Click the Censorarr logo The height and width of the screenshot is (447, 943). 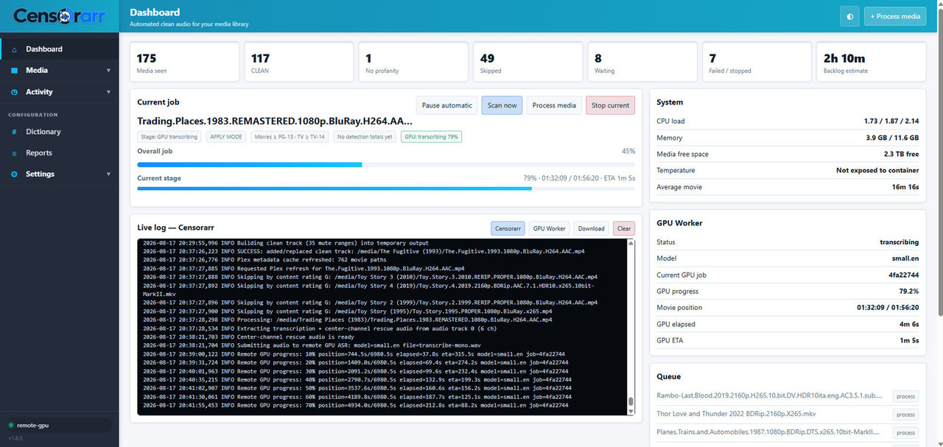(x=59, y=16)
